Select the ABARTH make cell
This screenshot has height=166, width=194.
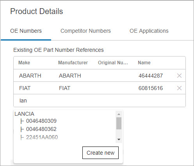[x=30, y=76]
